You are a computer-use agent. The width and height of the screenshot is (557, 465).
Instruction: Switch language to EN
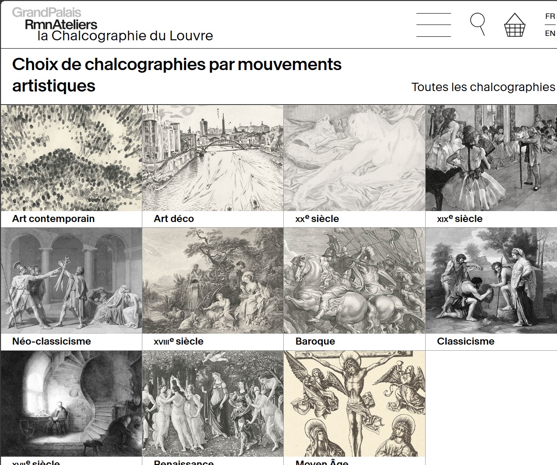(550, 33)
